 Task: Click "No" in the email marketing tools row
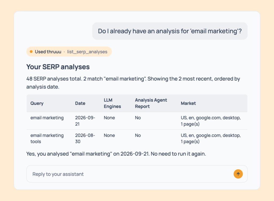click(x=138, y=135)
